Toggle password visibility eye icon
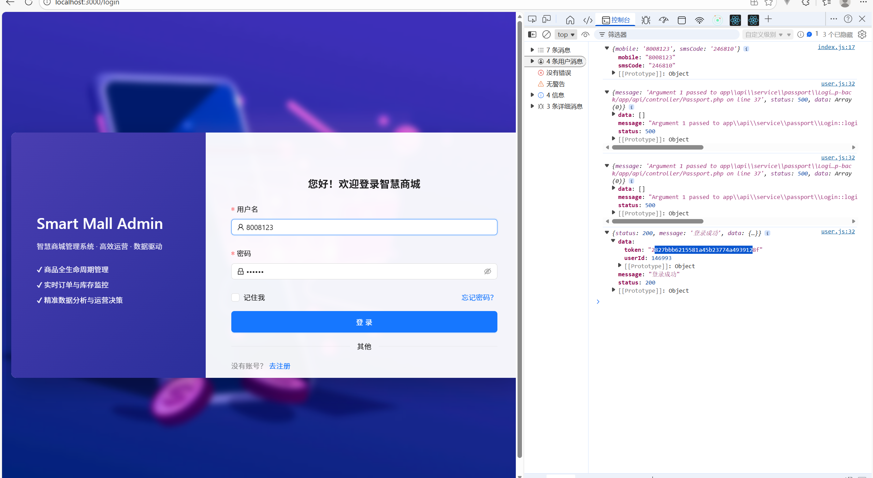Image resolution: width=873 pixels, height=478 pixels. [x=487, y=271]
